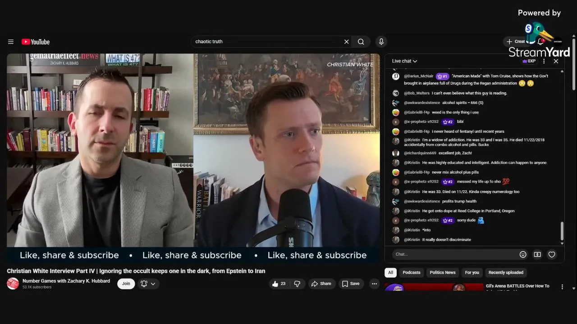
Task: Close the live chat panel
Action: tap(556, 61)
